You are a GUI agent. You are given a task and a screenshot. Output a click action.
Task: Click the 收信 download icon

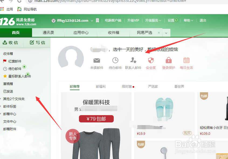coord(5,43)
